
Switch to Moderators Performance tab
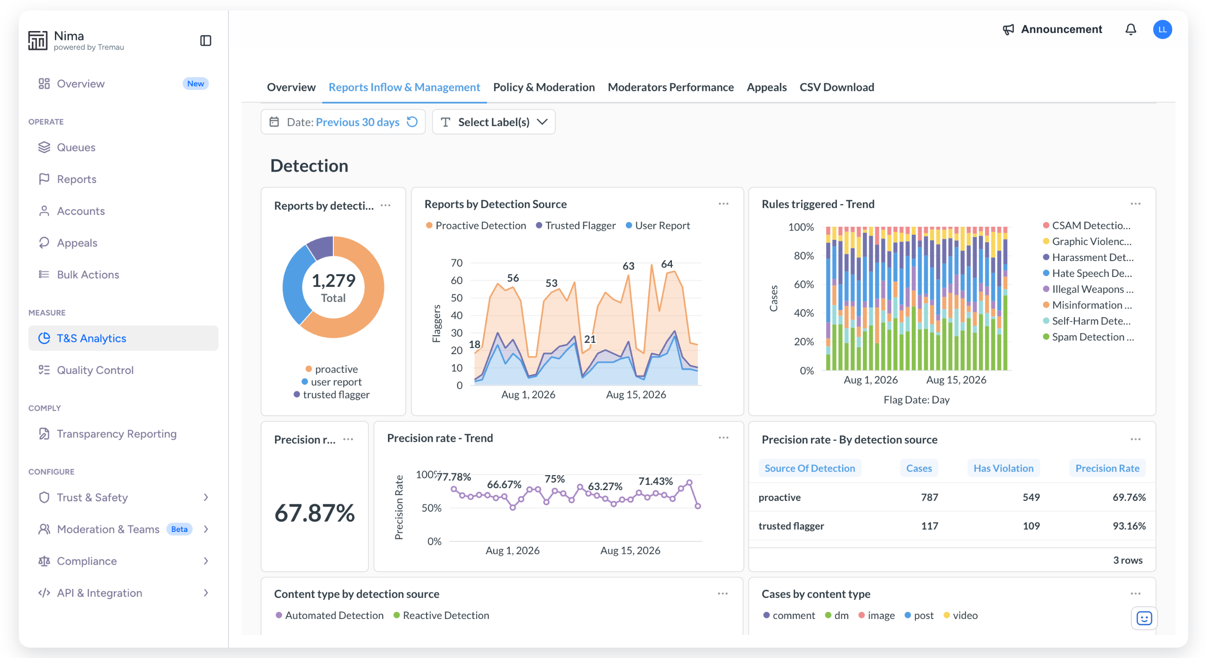coord(671,87)
